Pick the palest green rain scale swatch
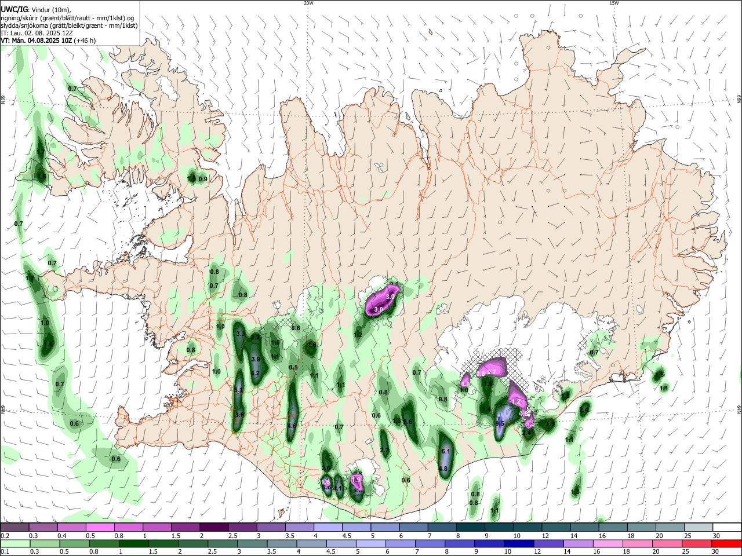The height and width of the screenshot is (556, 742). [x=14, y=543]
